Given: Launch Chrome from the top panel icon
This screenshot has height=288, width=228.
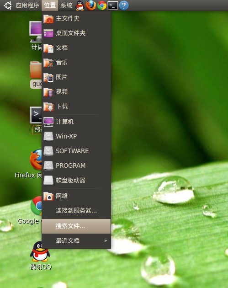Looking at the screenshot, I should point(102,5).
